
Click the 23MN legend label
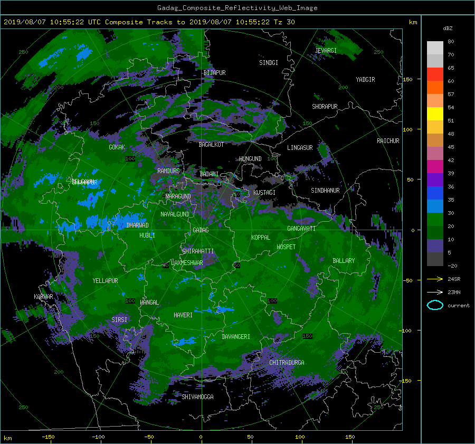pos(454,292)
